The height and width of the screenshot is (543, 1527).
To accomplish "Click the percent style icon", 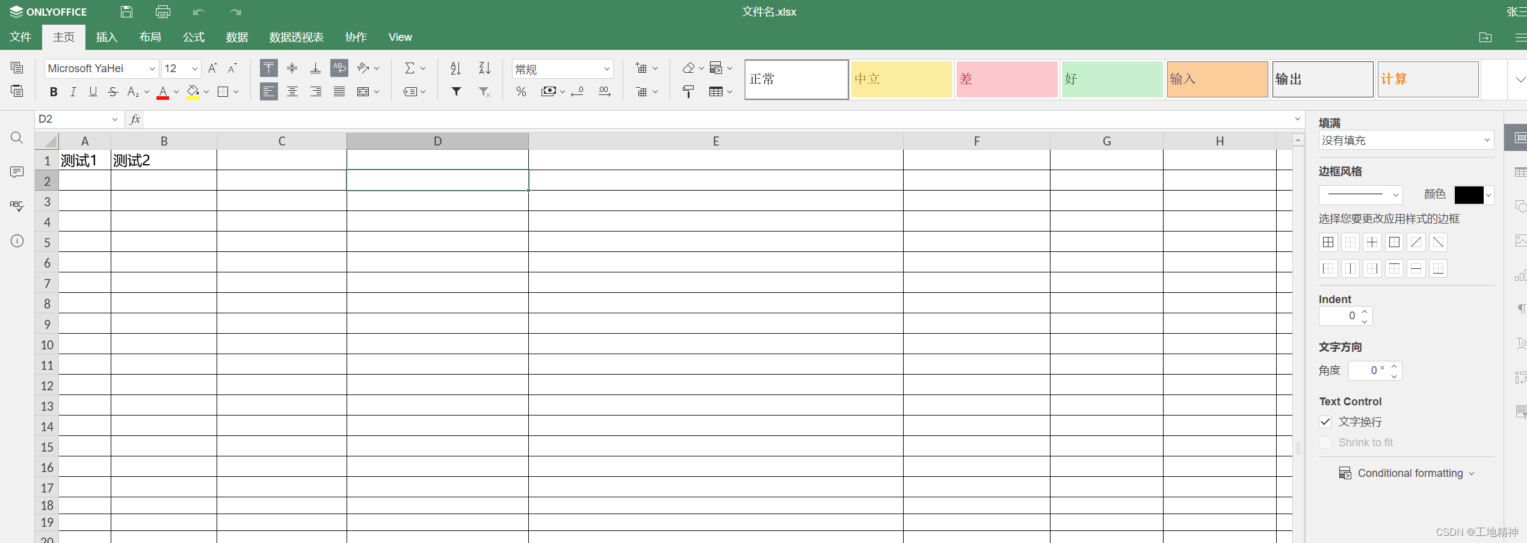I will coord(521,91).
